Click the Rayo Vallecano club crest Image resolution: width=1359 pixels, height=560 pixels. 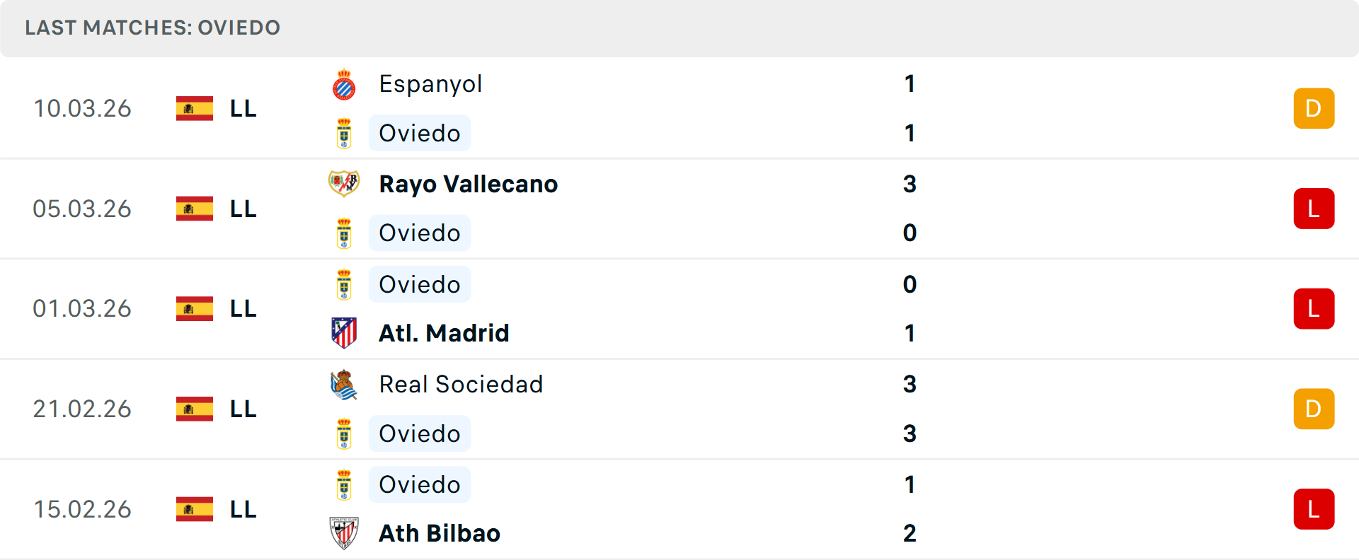click(x=344, y=184)
